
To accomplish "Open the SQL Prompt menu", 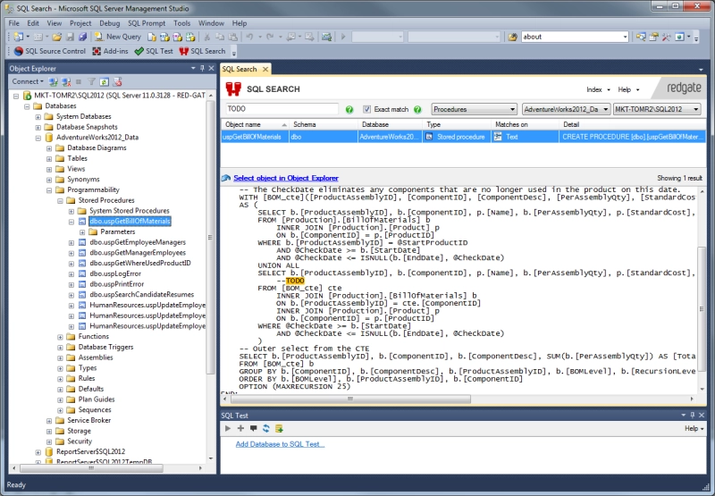I will tap(147, 23).
